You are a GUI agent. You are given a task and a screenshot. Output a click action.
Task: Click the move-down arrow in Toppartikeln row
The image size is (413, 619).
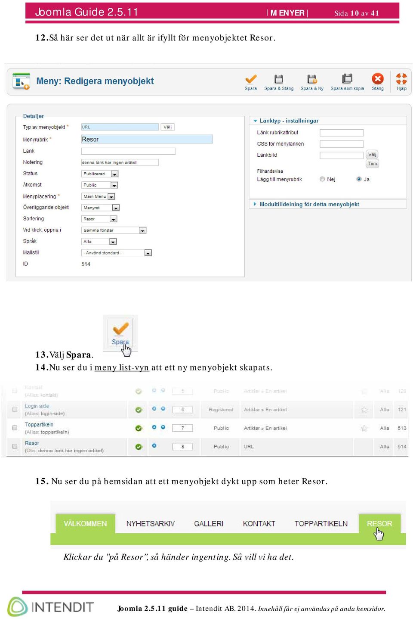(163, 427)
